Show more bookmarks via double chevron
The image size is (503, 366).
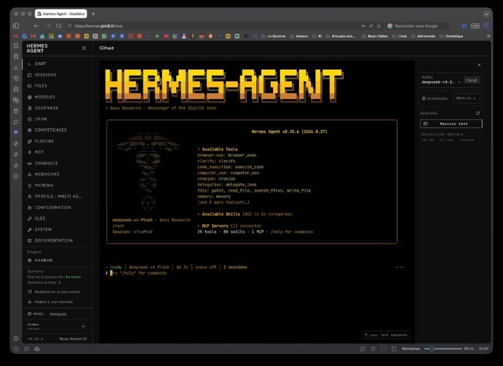coord(488,36)
